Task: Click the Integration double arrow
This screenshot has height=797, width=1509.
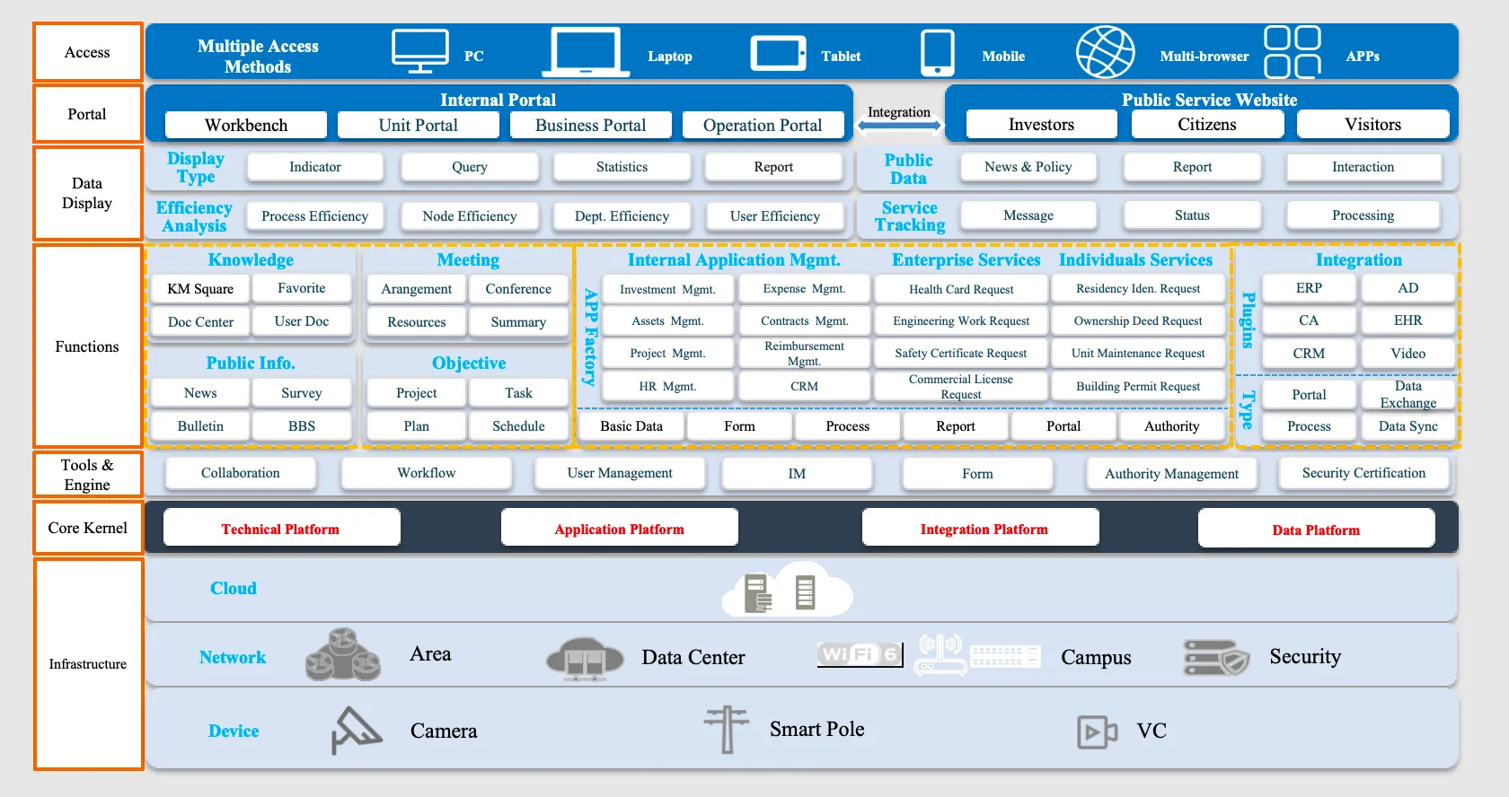Action: pos(898,126)
